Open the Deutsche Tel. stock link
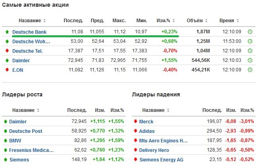258x165 pixels. point(27,51)
